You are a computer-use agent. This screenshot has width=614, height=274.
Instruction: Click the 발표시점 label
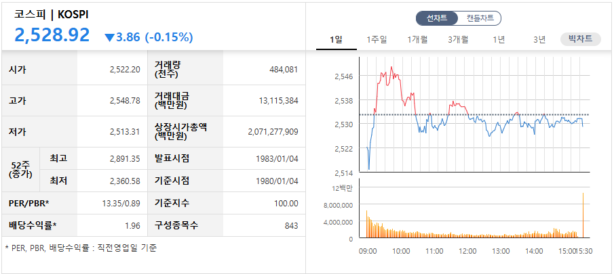point(172,159)
